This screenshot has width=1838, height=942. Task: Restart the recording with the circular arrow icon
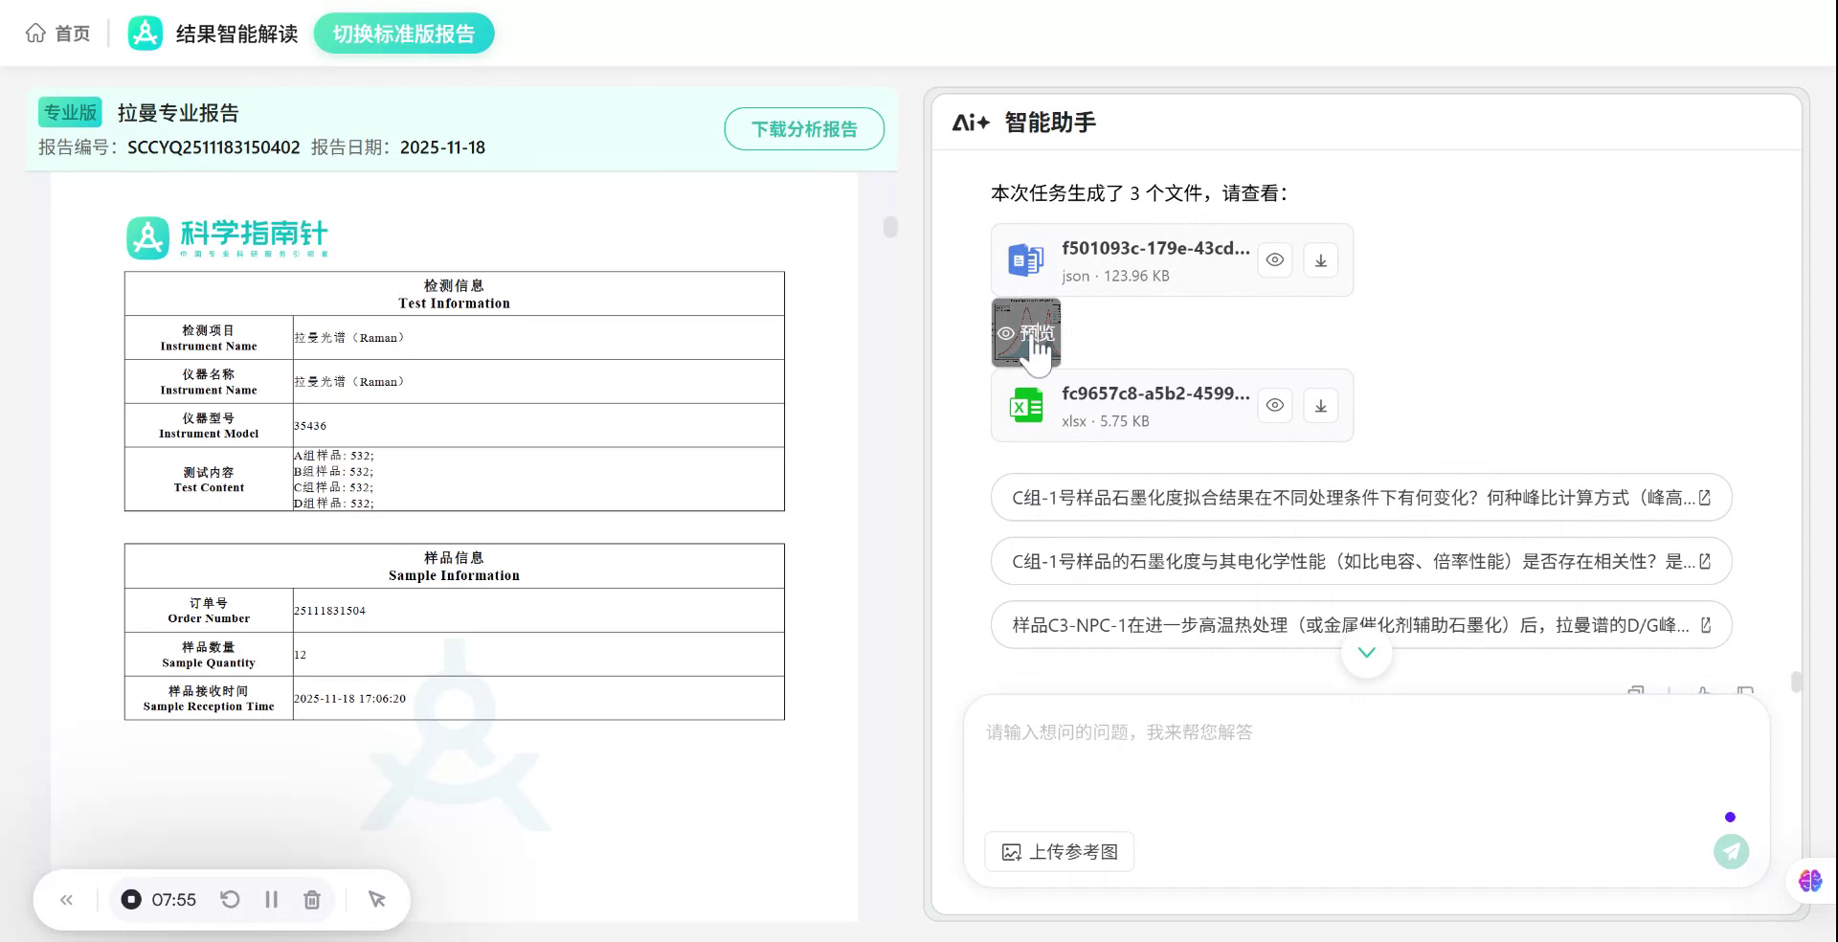point(229,899)
